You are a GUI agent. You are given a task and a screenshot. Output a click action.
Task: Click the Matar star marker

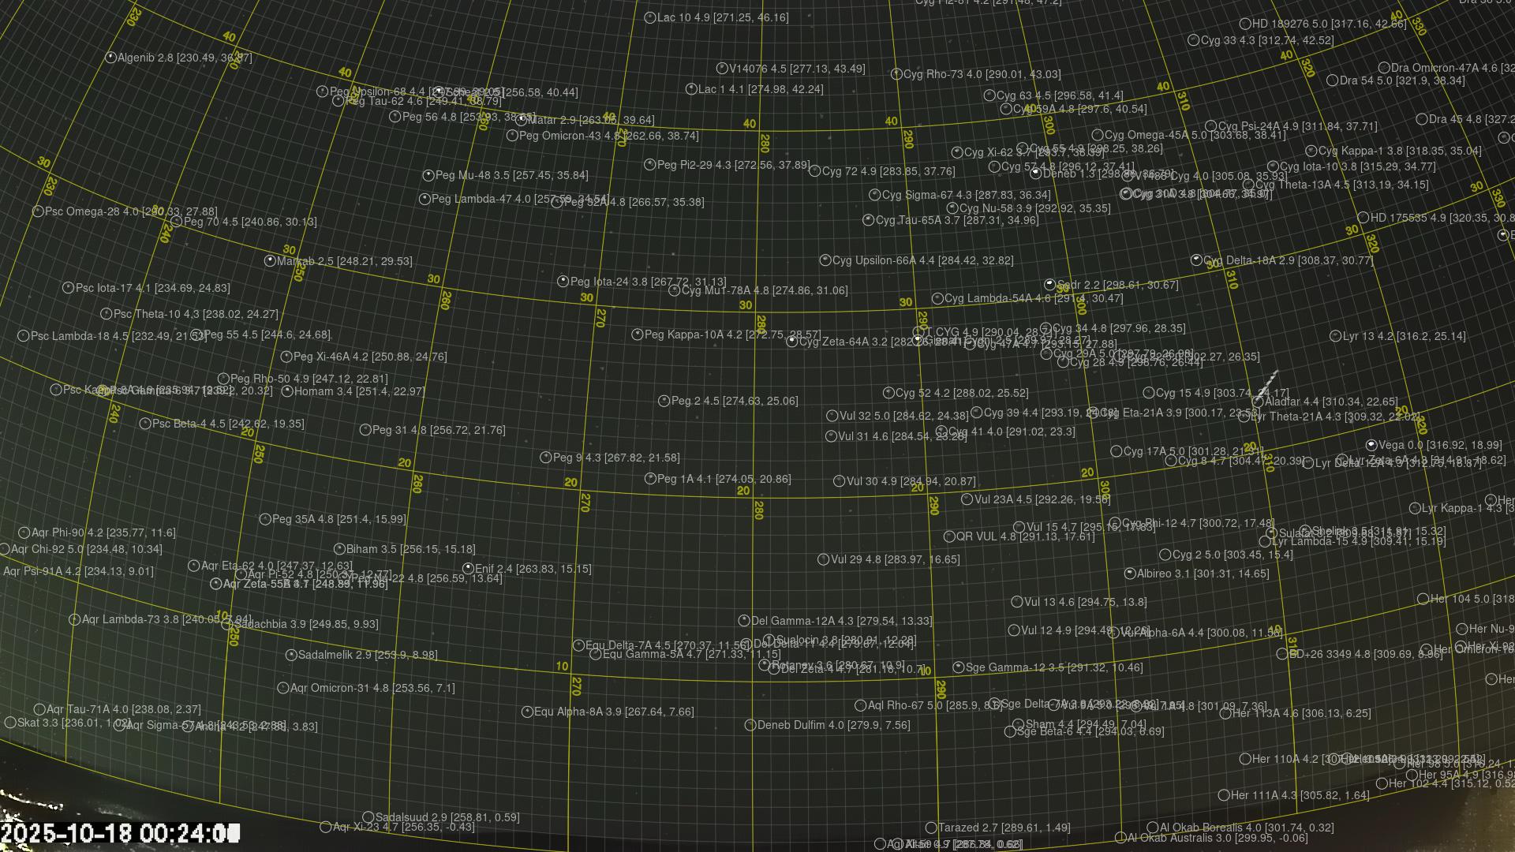coord(521,121)
